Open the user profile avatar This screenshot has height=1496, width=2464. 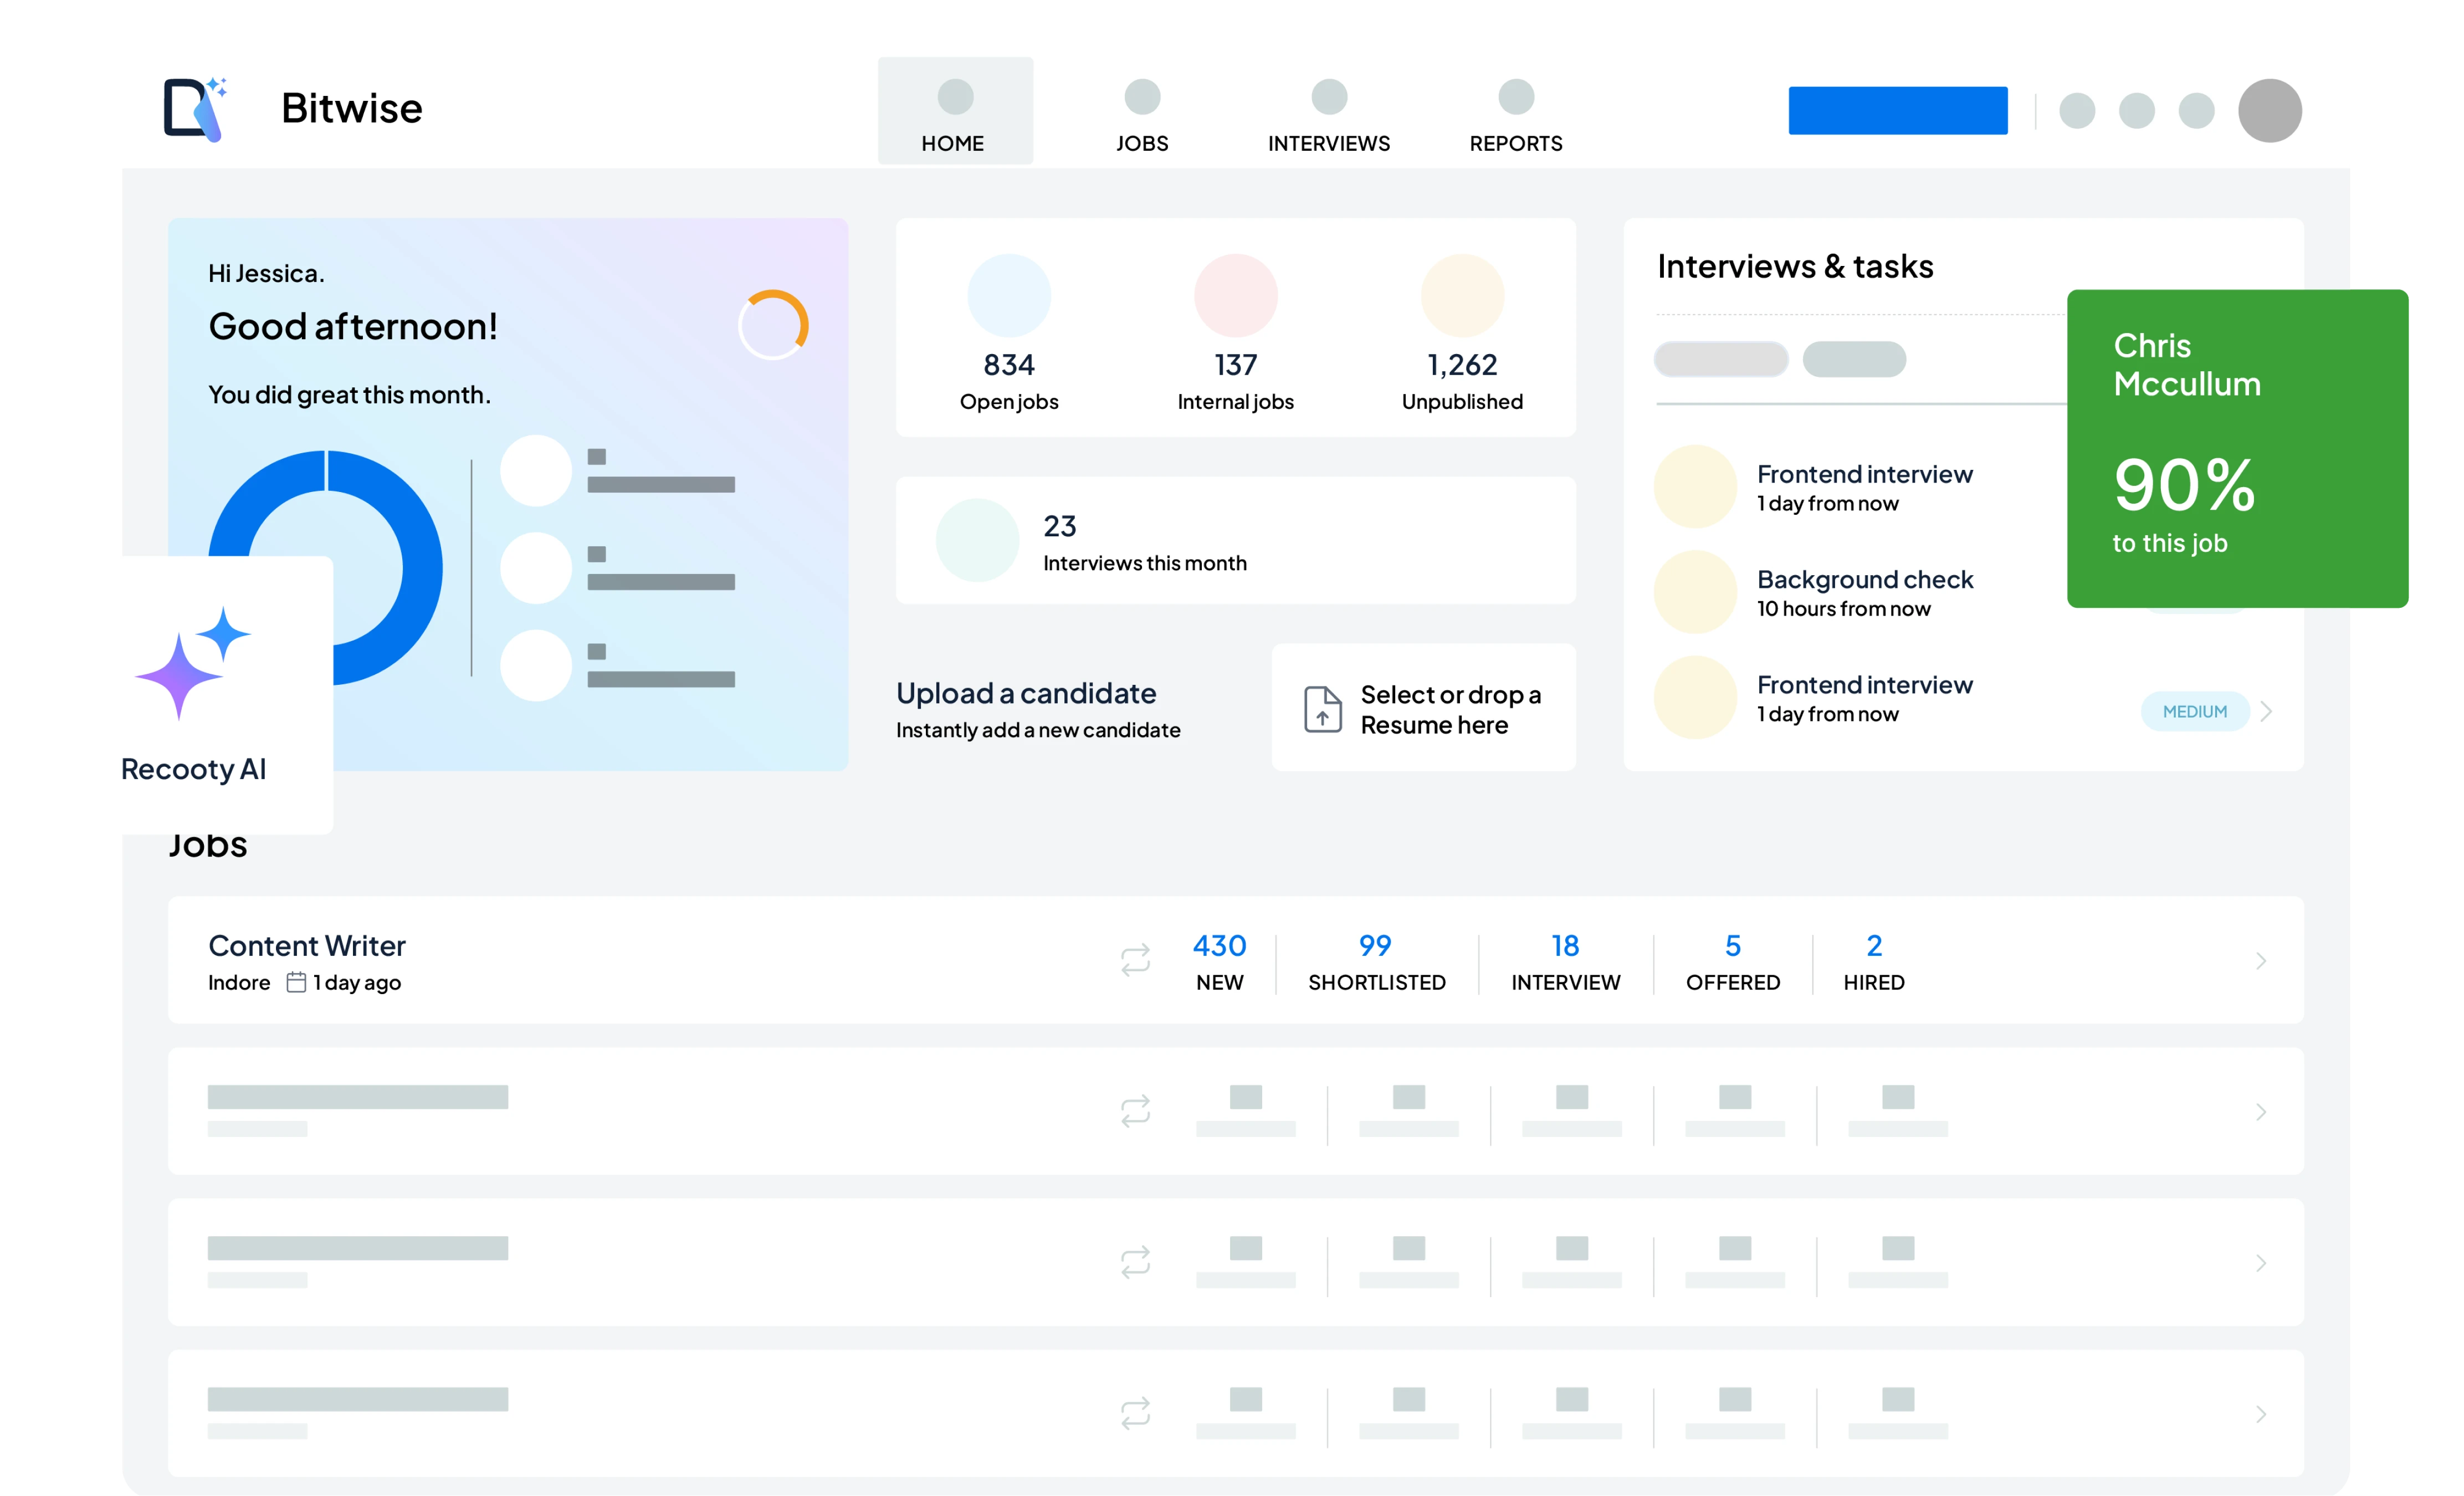(x=2269, y=110)
